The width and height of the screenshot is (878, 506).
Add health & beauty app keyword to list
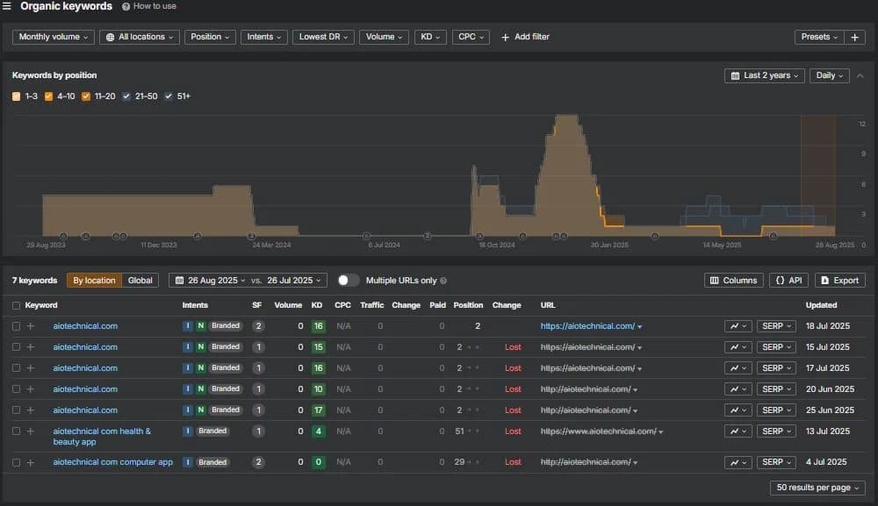[30, 431]
